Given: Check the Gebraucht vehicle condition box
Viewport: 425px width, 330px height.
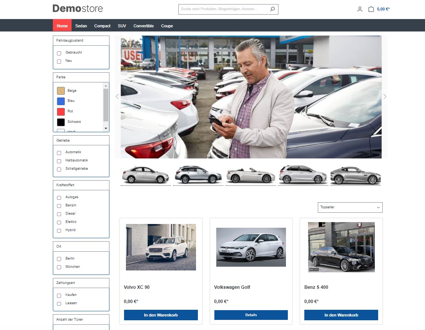Looking at the screenshot, I should coord(59,53).
